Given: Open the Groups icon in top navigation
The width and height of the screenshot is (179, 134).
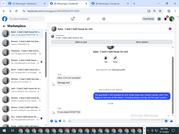Looking at the screenshot, I should (x=104, y=19).
